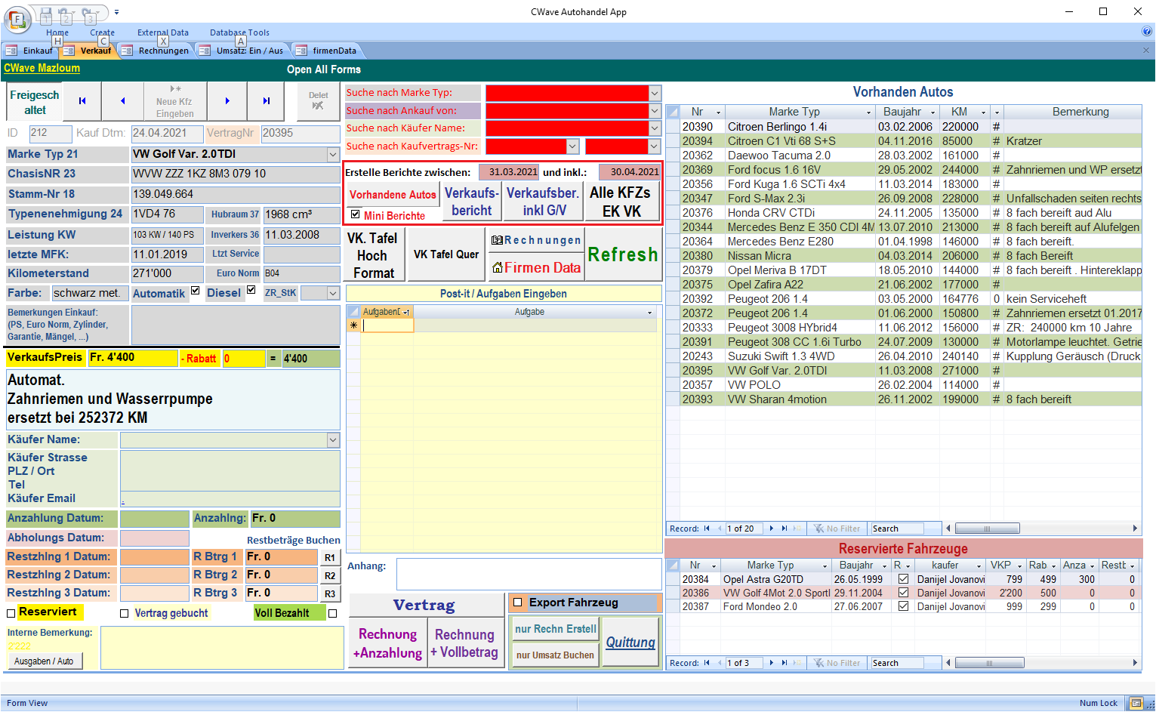
Task: Click the help icon in ribbon
Action: [1147, 32]
